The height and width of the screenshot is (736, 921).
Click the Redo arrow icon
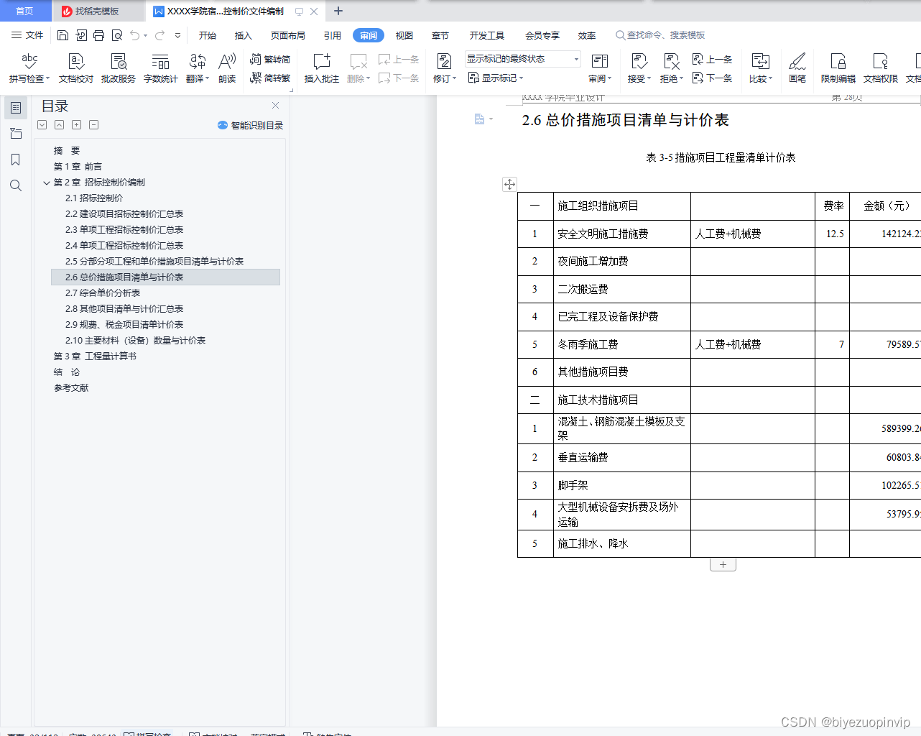(x=159, y=35)
